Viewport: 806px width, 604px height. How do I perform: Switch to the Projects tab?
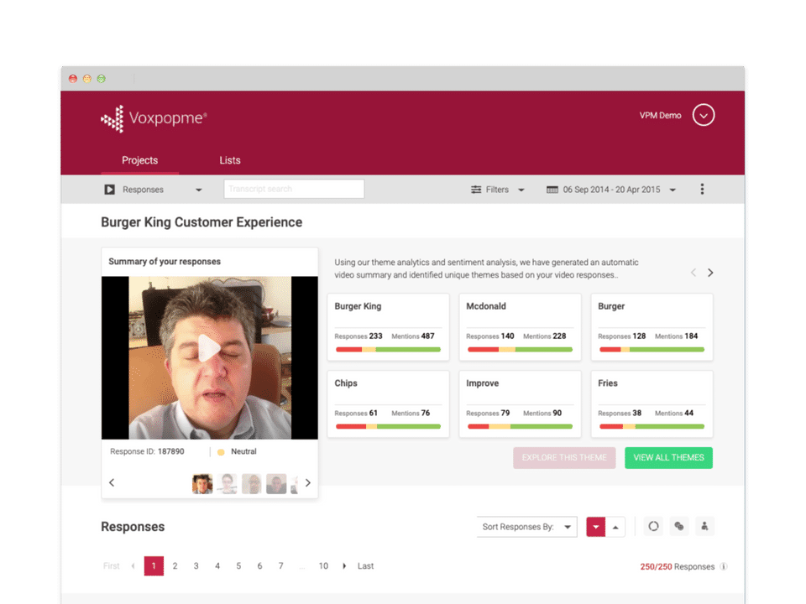(x=140, y=160)
